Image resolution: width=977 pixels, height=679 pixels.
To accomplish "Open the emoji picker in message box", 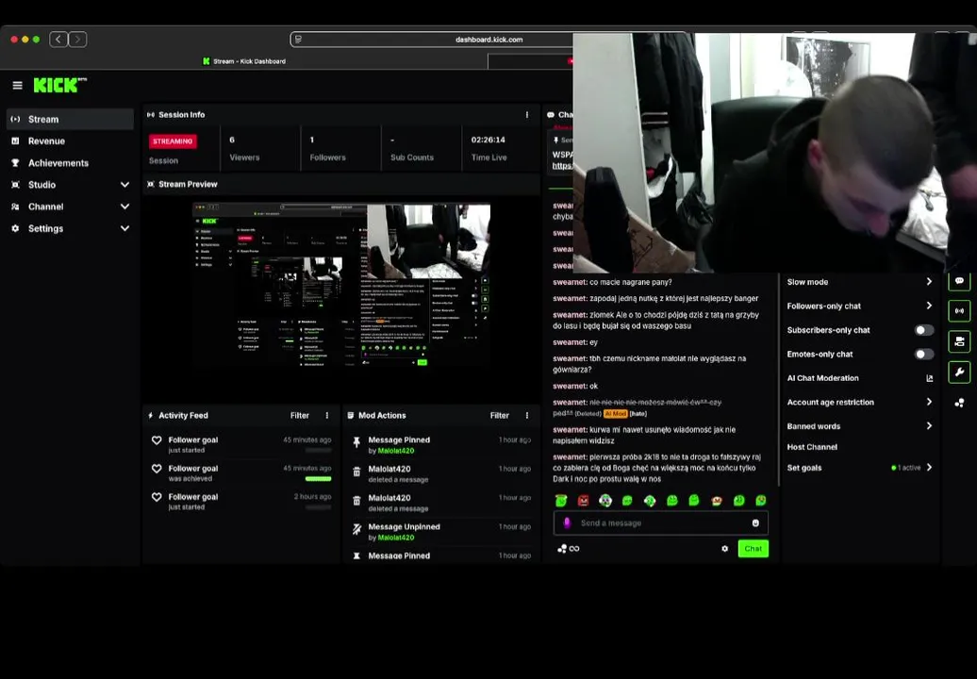I will [x=755, y=523].
